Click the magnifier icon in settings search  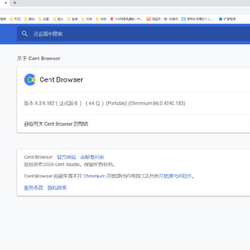[x=24, y=34]
